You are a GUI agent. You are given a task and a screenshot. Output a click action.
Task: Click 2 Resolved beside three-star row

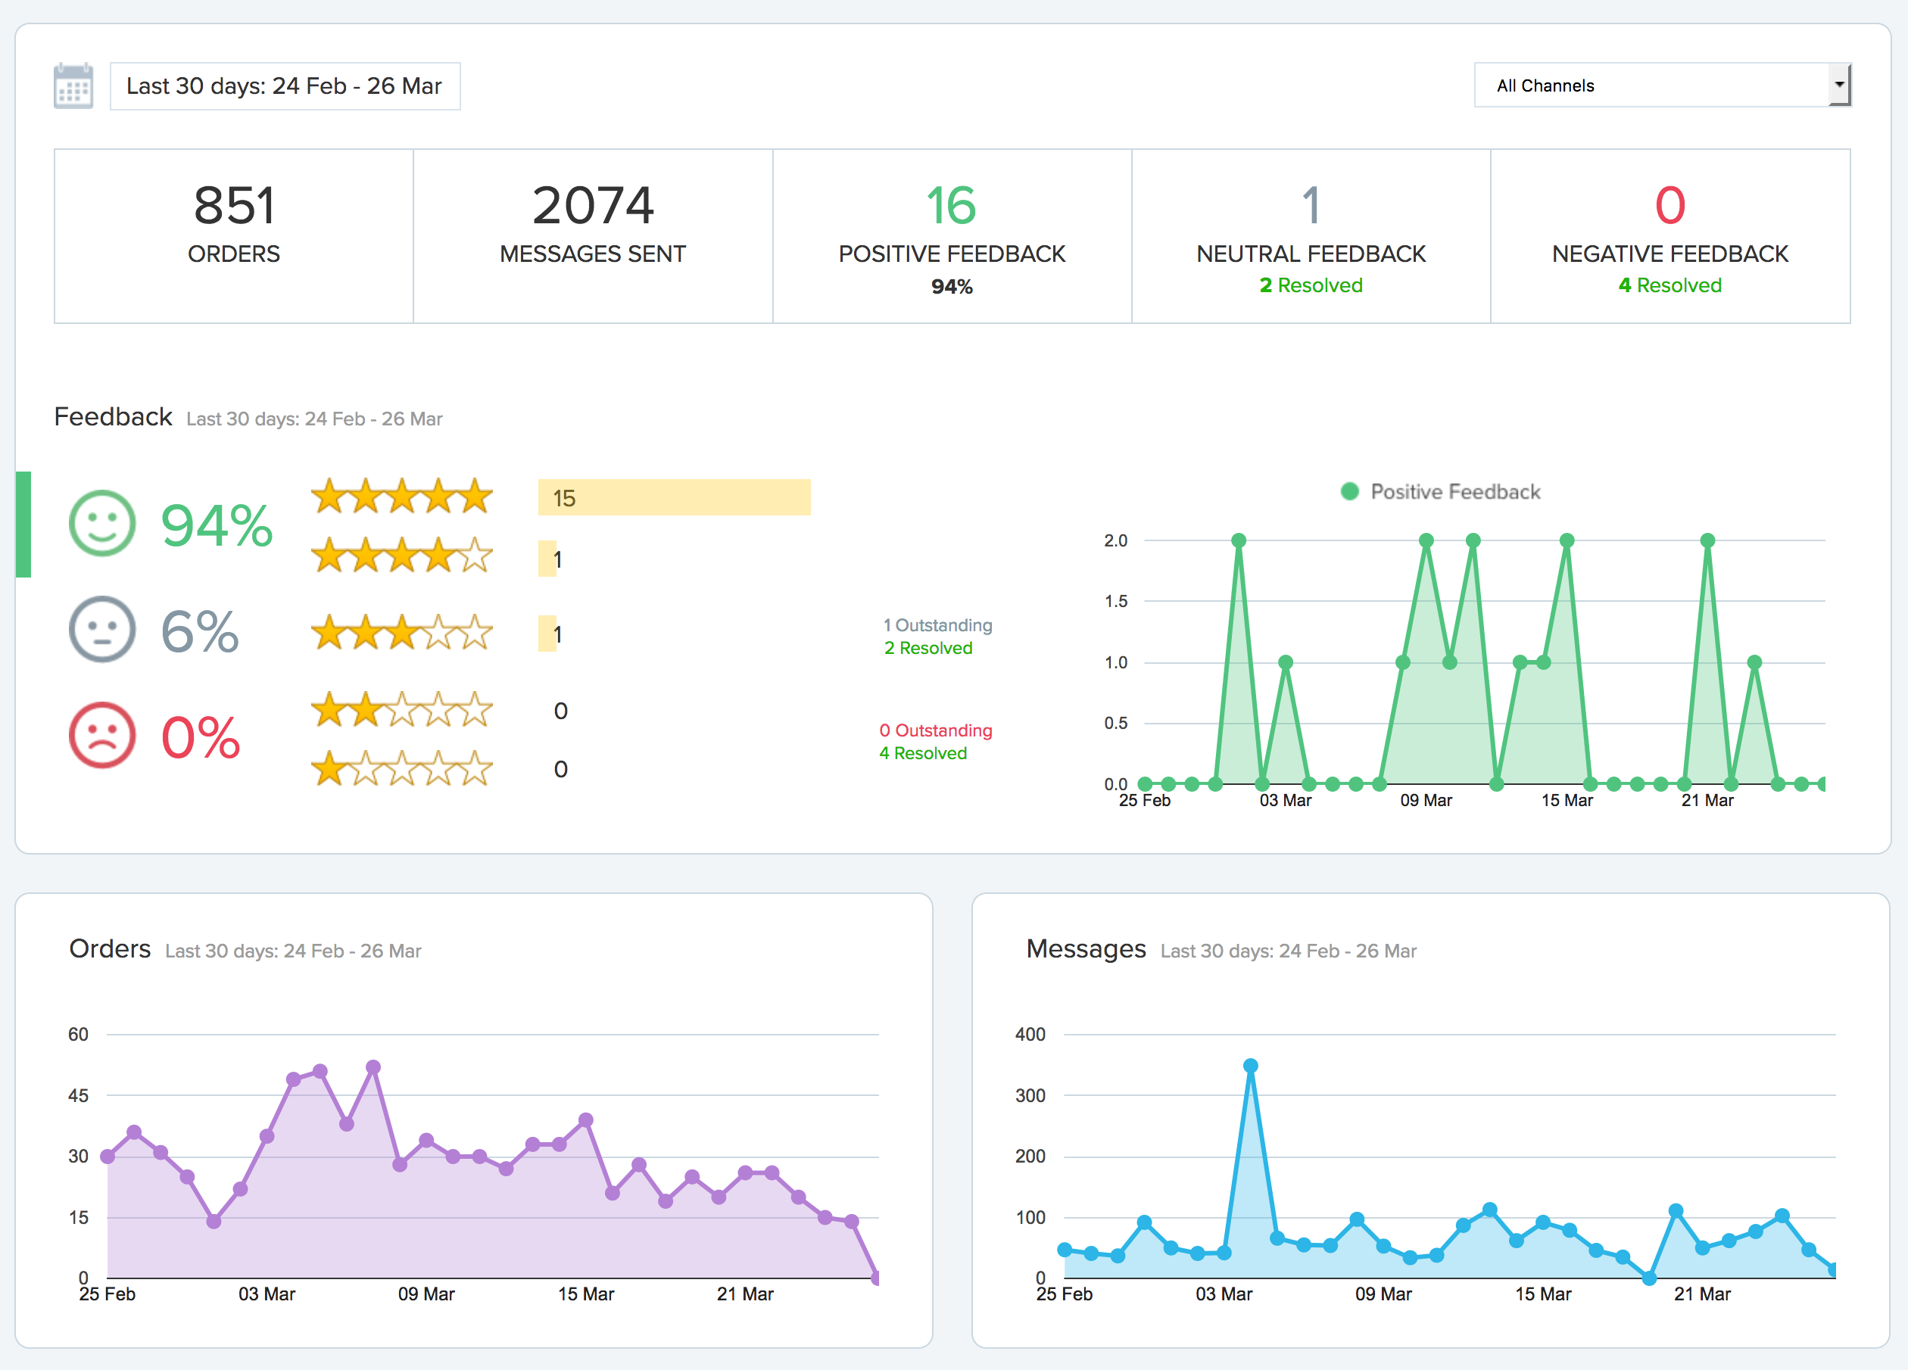coord(928,648)
